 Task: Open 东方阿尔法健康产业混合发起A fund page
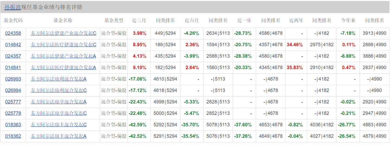(x=64, y=56)
